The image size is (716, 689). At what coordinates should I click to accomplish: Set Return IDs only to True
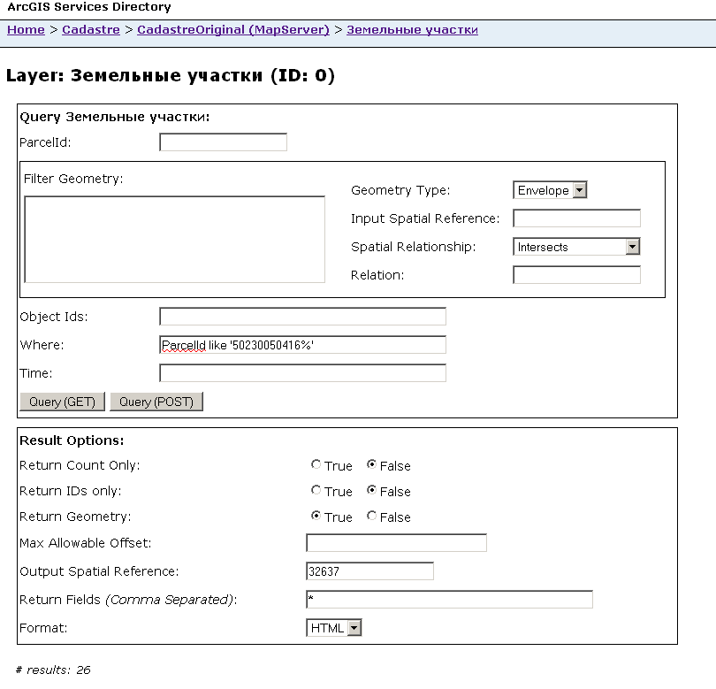(316, 491)
